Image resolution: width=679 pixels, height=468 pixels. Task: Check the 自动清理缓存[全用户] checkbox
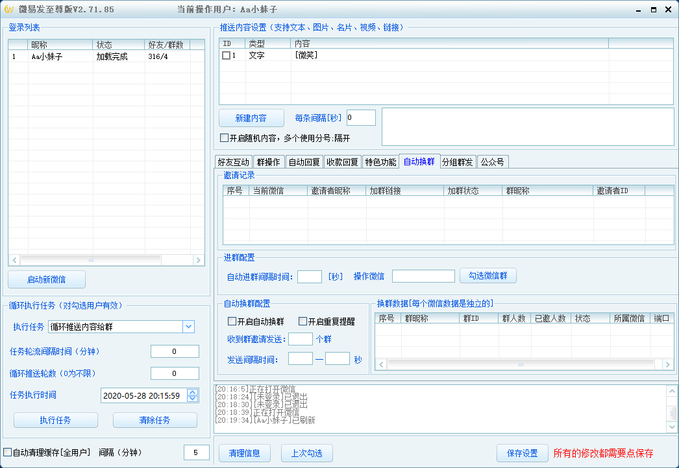click(8, 452)
